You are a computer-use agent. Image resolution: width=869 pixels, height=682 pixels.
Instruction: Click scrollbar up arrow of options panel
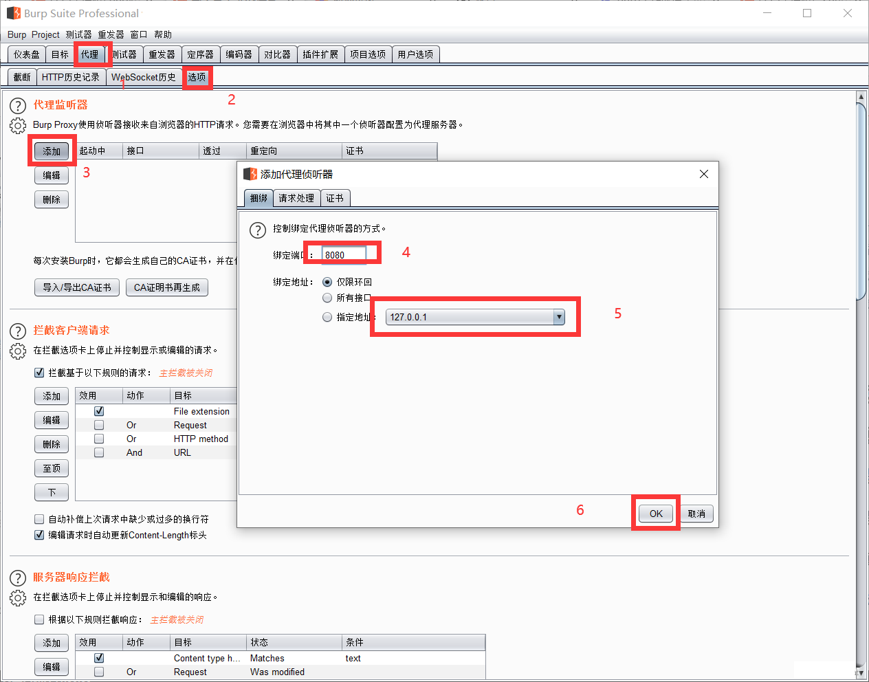[x=860, y=98]
